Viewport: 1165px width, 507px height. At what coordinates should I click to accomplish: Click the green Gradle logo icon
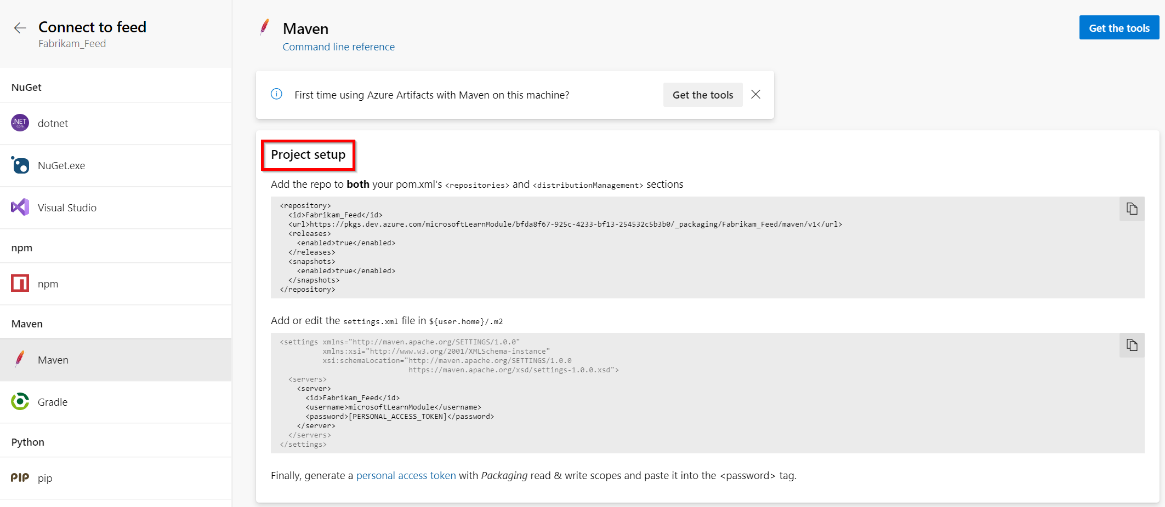point(20,401)
